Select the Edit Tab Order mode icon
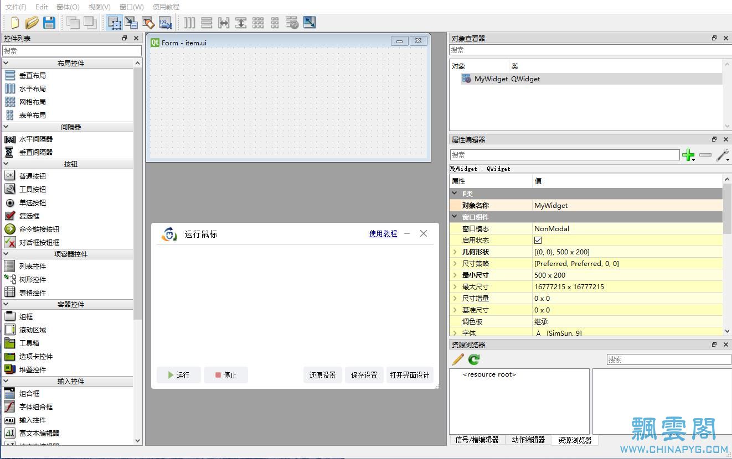 (165, 23)
